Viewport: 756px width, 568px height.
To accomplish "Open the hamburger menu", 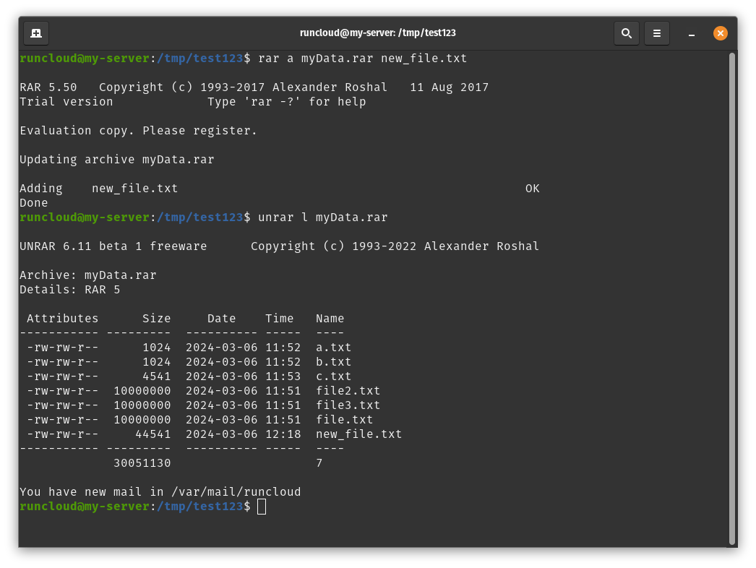I will [x=656, y=33].
